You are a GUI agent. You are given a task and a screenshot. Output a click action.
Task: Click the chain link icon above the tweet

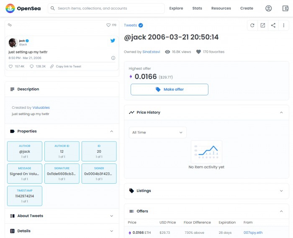coord(10,25)
